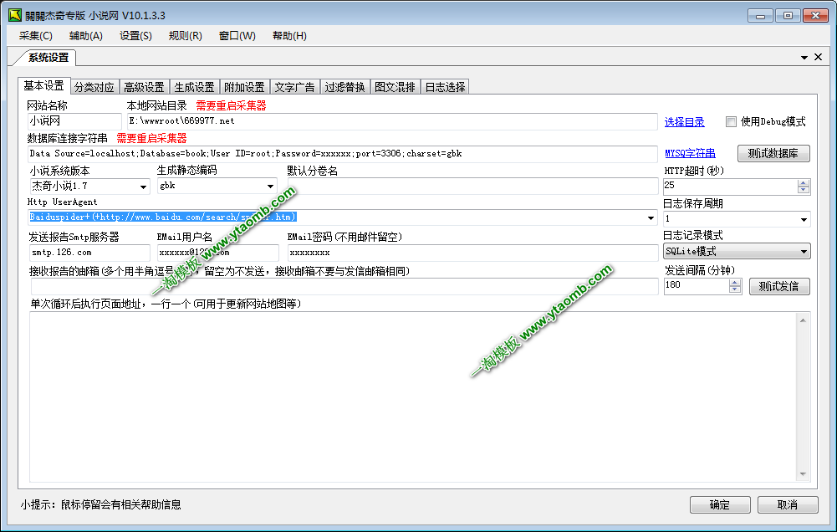The image size is (837, 532).
Task: Click the 测试数据库 button
Action: [773, 154]
